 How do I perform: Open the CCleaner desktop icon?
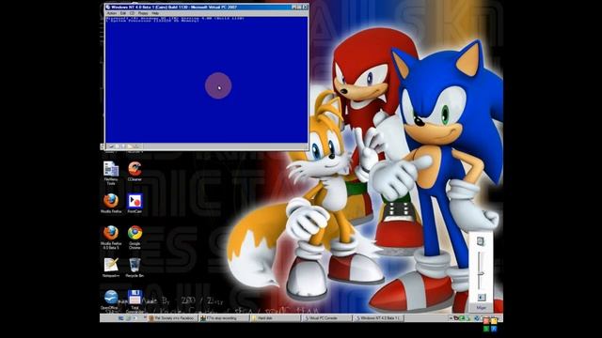[135, 171]
